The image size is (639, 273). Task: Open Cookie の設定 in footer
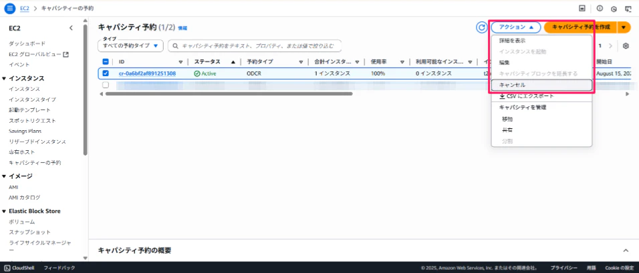619,268
